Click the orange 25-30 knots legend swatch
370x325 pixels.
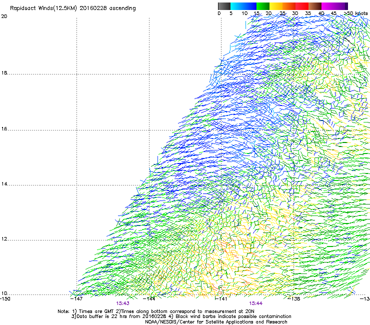coord(289,6)
